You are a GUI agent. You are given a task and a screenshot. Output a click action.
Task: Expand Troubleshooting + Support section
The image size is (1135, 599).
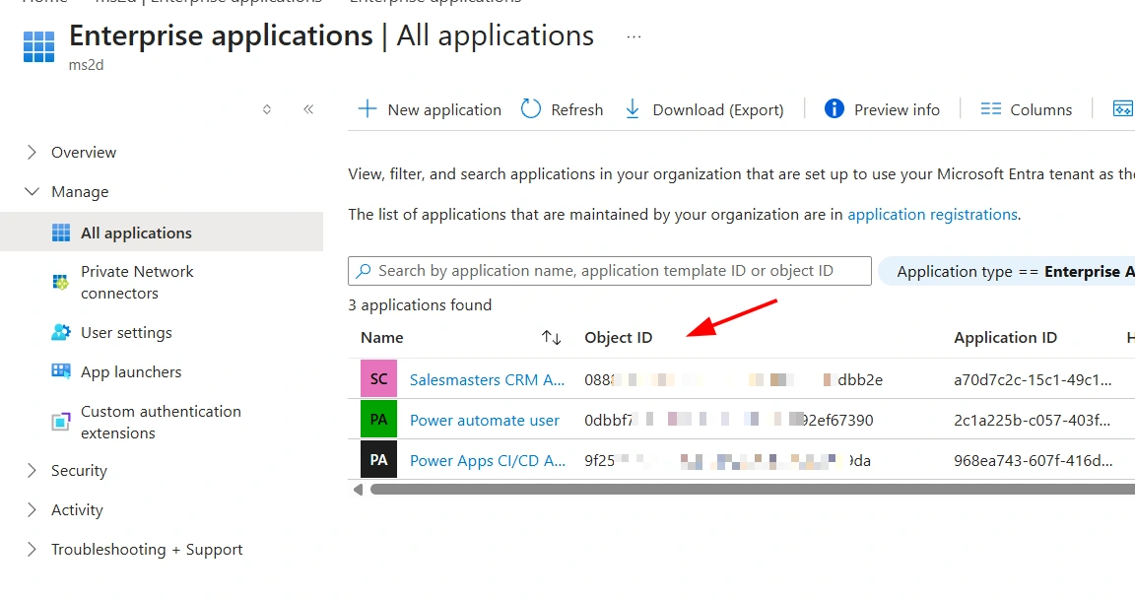[32, 549]
